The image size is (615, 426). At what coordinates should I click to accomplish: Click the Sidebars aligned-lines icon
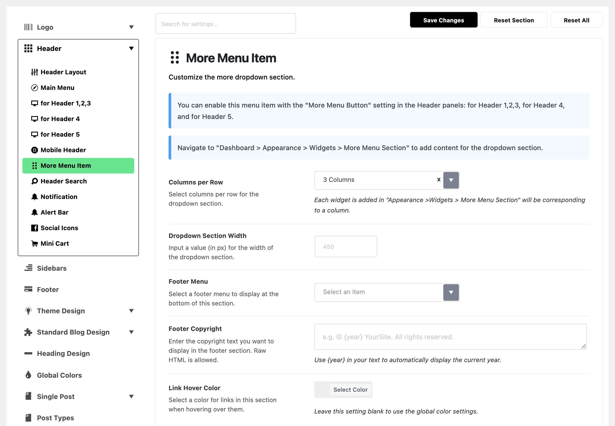coord(28,268)
